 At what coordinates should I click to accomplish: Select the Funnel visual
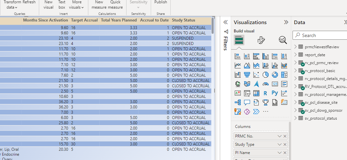(x=247, y=75)
